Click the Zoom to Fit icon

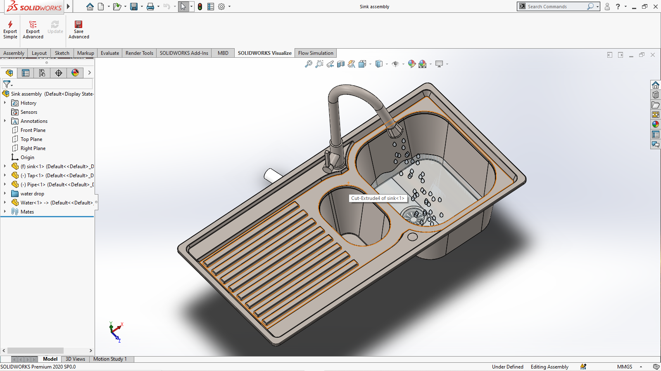[308, 64]
